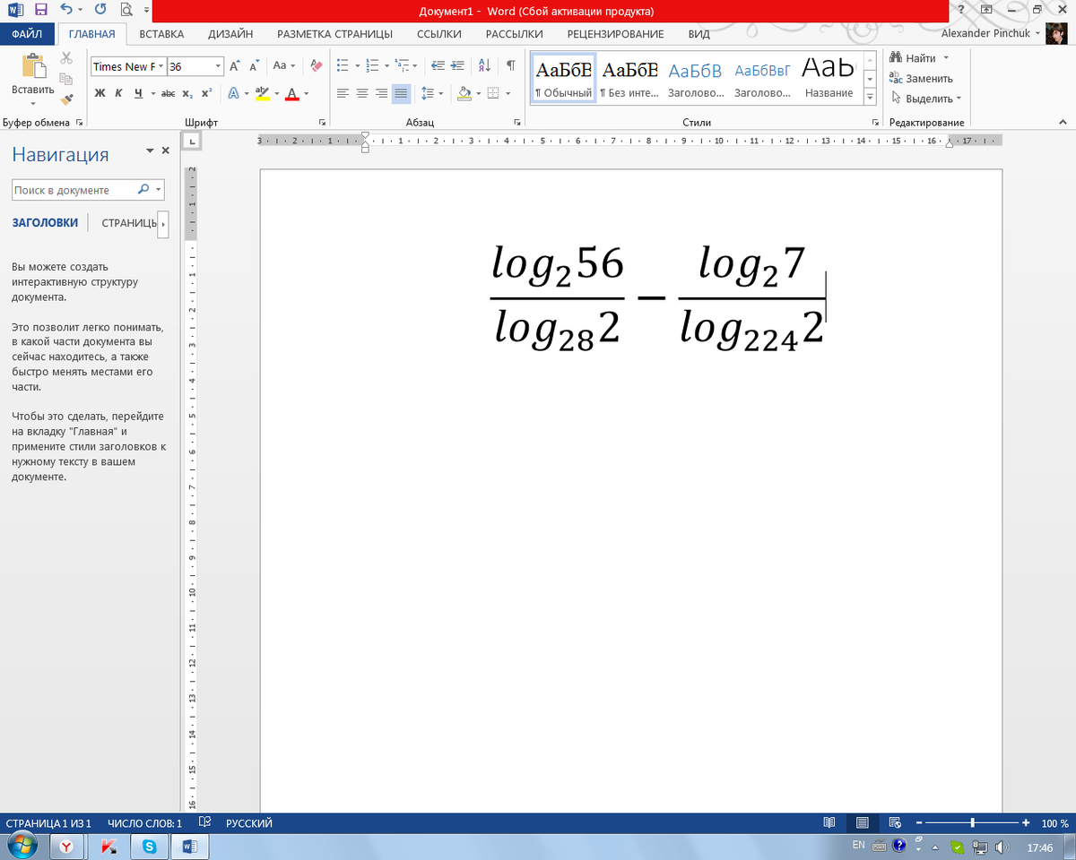Click the Redo (repeat) arrow icon
This screenshot has width=1076, height=860.
coord(100,10)
